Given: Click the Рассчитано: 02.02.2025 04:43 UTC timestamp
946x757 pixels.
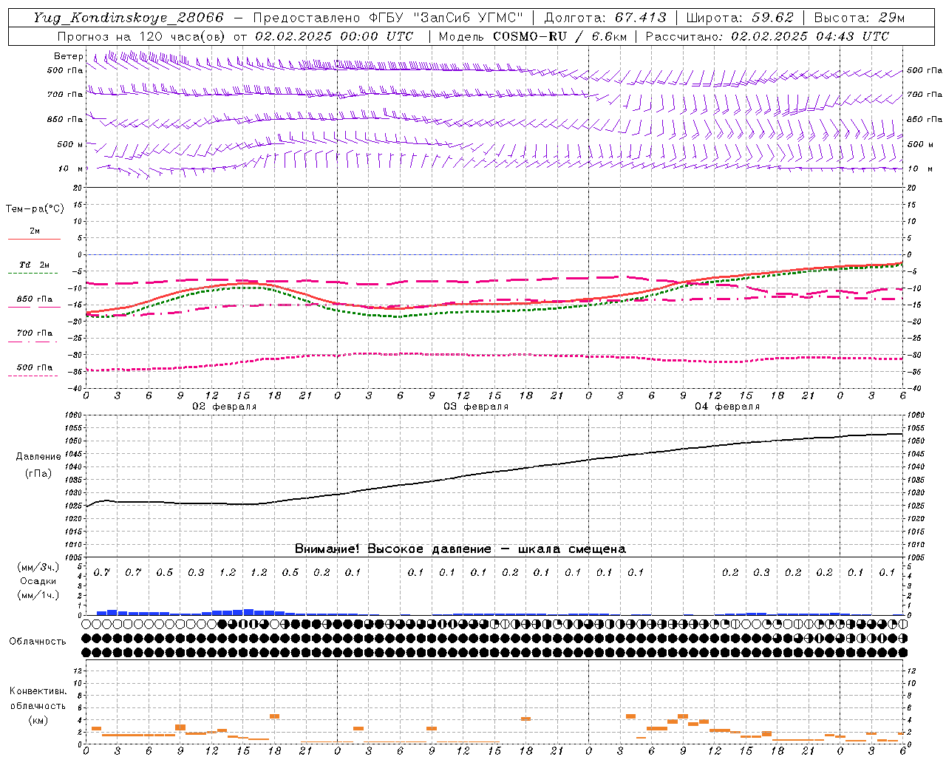Looking at the screenshot, I should 767,36.
